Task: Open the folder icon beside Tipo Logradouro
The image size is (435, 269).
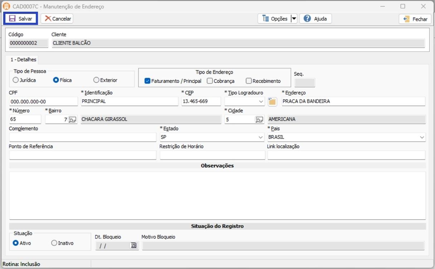Action: pos(272,101)
